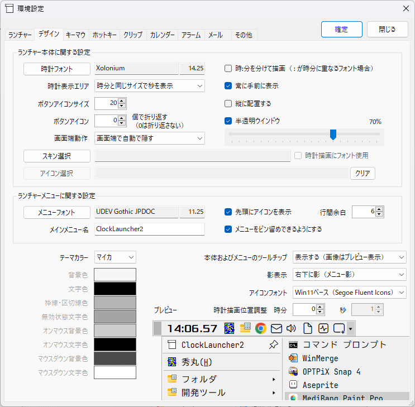Click the pin icon beside ClockLauncher2 menu title
This screenshot has width=415, height=407.
(x=273, y=344)
